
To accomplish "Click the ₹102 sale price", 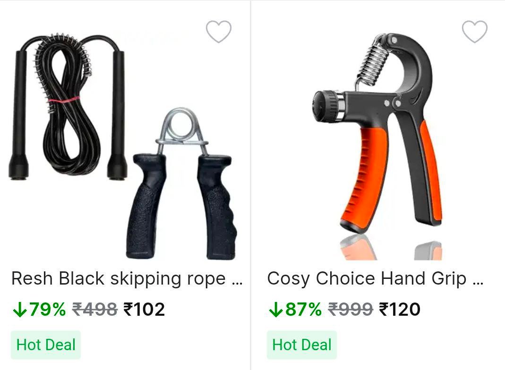I will (144, 310).
